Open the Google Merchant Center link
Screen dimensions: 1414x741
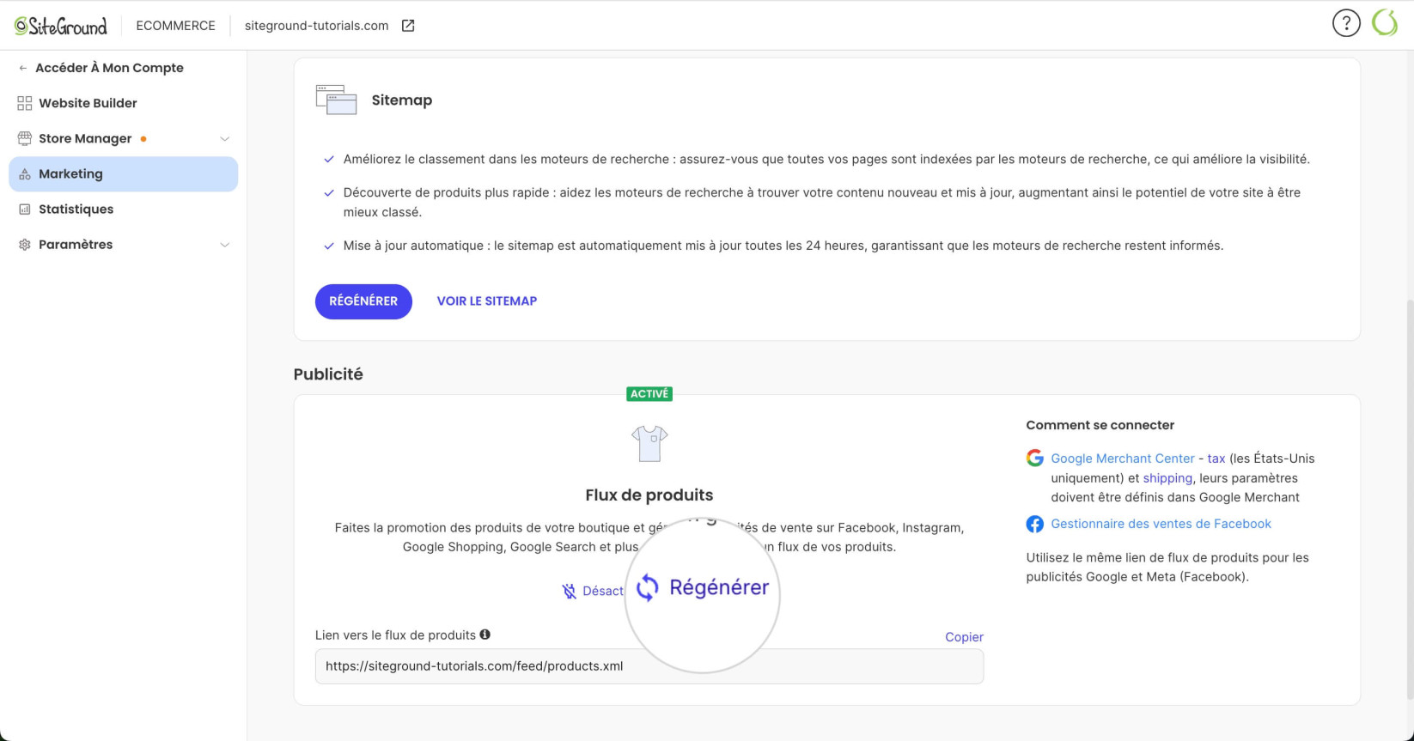pyautogui.click(x=1123, y=459)
